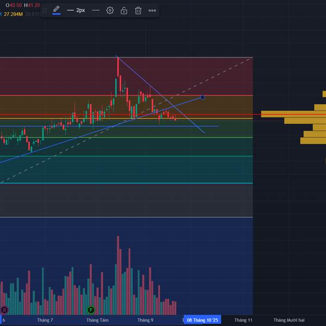Screen dimensions: 326x326
Task: Open the line style dropdown
Action: pyautogui.click(x=96, y=10)
